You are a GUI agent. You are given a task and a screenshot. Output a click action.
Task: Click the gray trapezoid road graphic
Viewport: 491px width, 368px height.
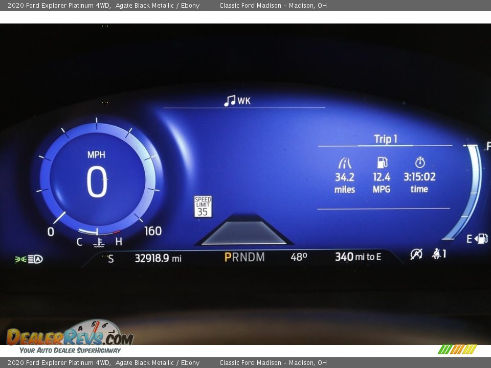coord(243,233)
